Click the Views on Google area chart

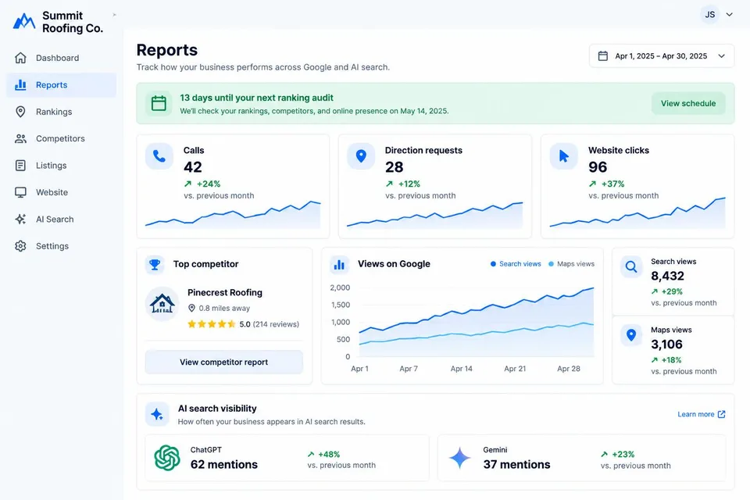point(477,322)
